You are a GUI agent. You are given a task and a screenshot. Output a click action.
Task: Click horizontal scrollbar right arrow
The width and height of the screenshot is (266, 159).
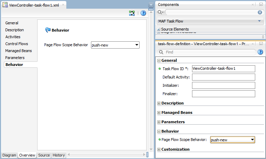[x=144, y=154]
